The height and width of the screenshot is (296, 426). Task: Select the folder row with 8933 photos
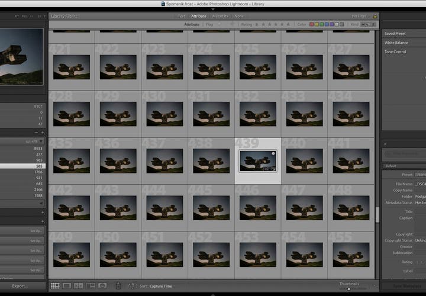click(x=22, y=148)
